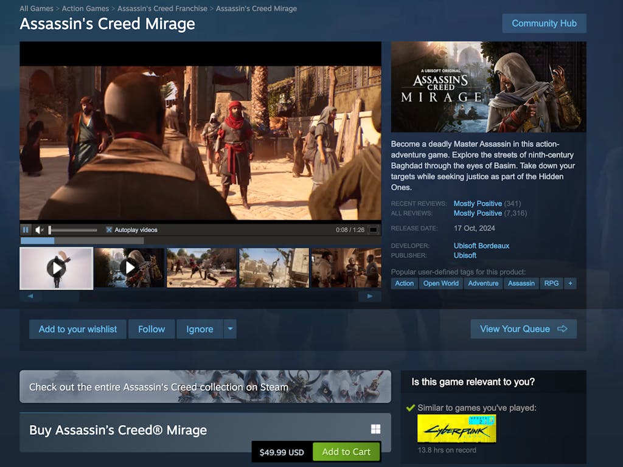Click the Mirage header capsule image
The width and height of the screenshot is (623, 467).
[x=489, y=87]
